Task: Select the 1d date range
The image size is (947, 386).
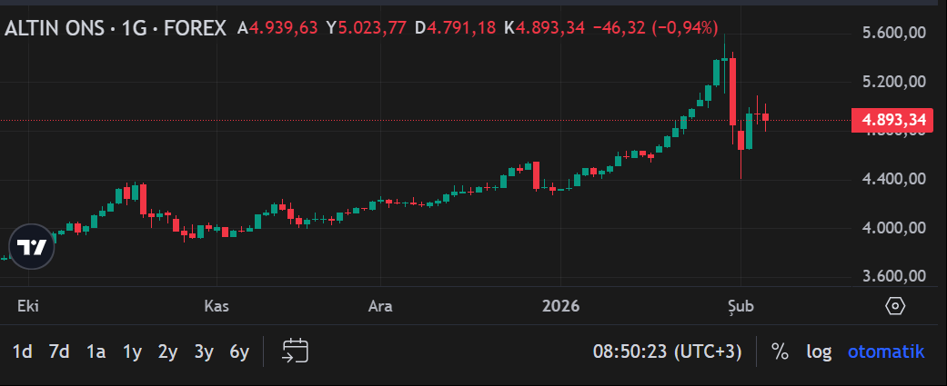Action: point(23,351)
